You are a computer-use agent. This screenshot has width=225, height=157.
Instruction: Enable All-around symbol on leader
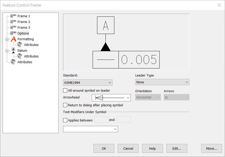pos(64,90)
